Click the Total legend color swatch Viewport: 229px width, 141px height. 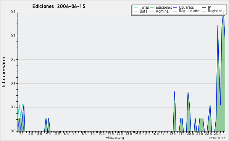pyautogui.click(x=135, y=8)
